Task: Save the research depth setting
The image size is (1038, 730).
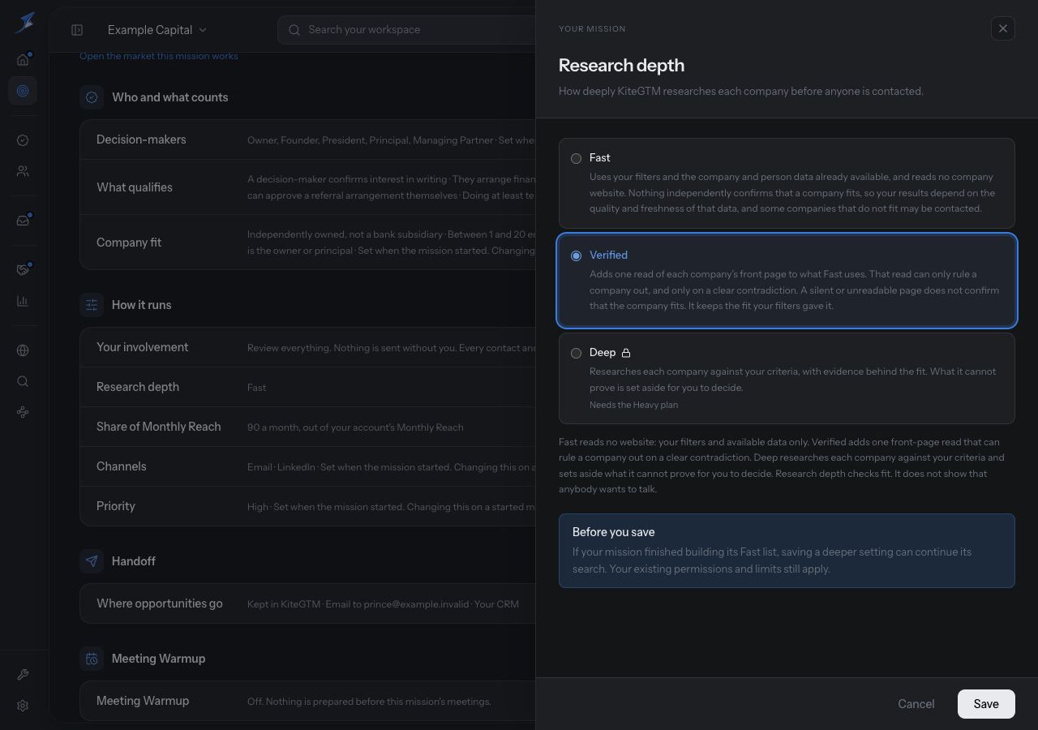Action: coord(986,704)
